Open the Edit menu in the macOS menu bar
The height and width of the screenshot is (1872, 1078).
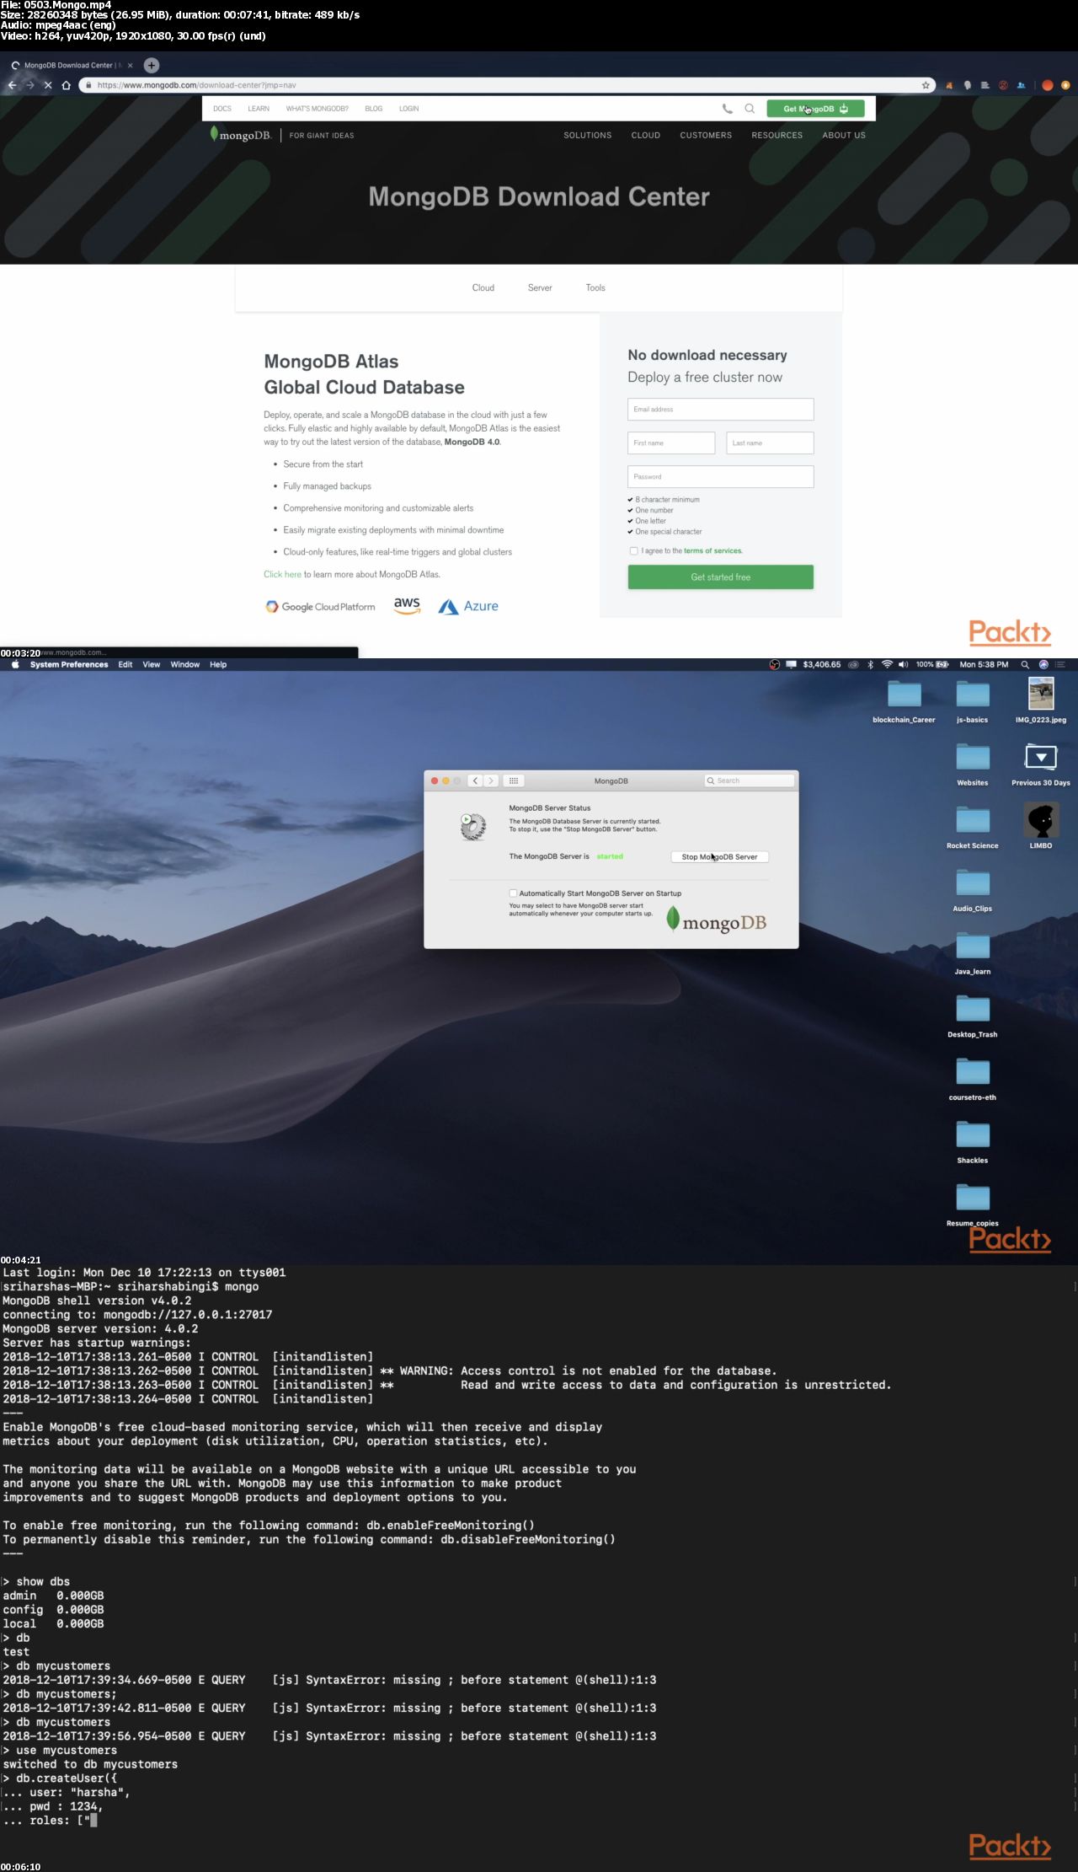pos(125,664)
